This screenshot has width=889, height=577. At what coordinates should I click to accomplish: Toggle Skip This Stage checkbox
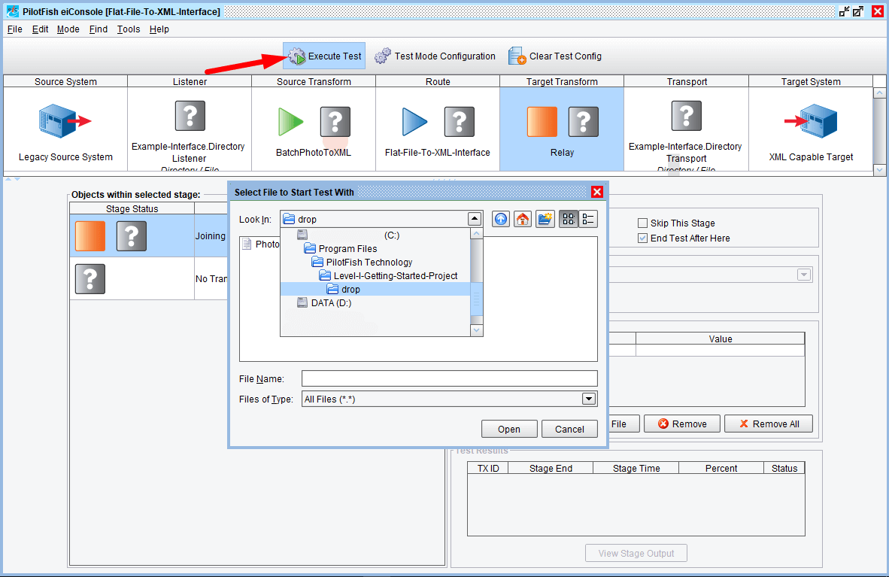coord(642,223)
